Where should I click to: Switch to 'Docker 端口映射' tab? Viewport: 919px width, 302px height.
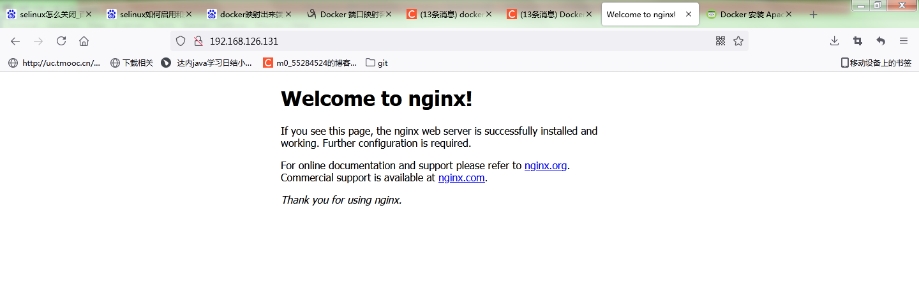(x=349, y=14)
